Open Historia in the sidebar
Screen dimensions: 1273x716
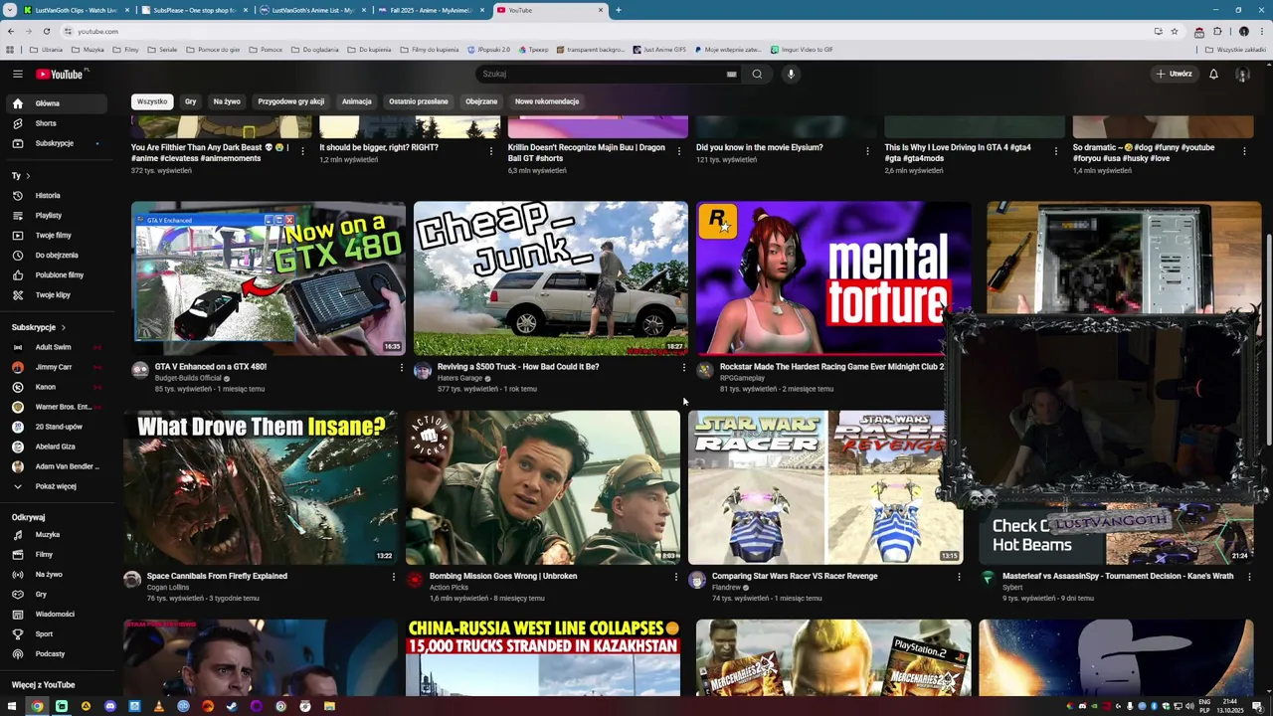pos(59,196)
